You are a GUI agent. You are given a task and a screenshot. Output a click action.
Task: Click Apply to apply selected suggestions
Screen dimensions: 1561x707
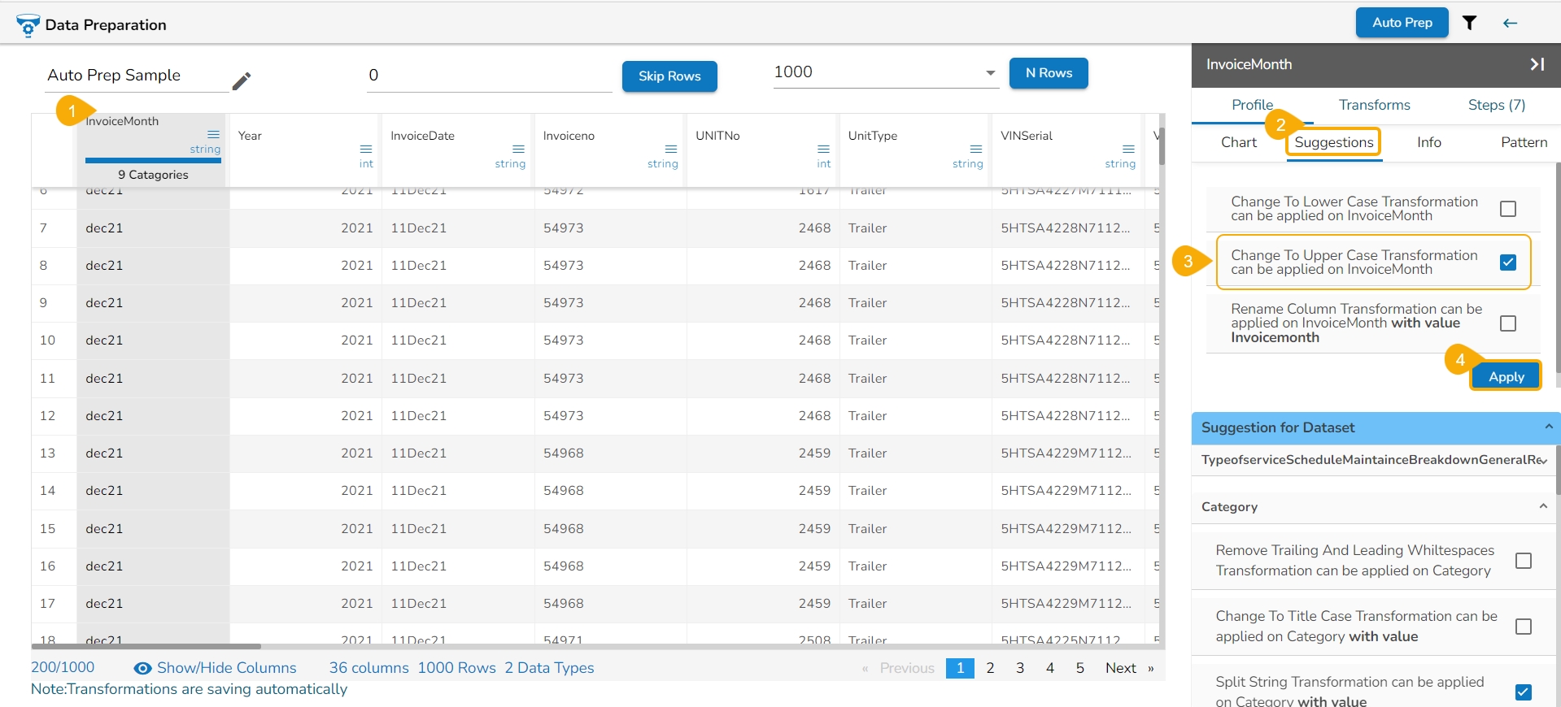click(1506, 376)
